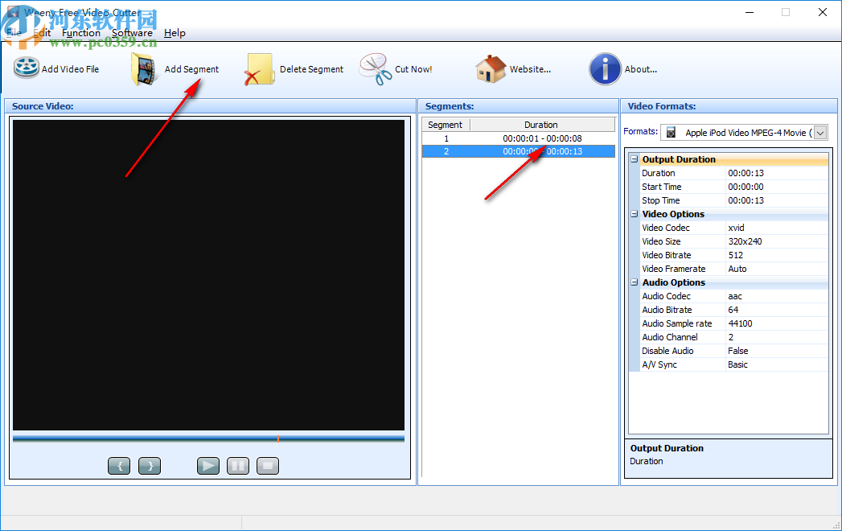Click the black source video preview
This screenshot has height=531, width=842.
tap(208, 274)
